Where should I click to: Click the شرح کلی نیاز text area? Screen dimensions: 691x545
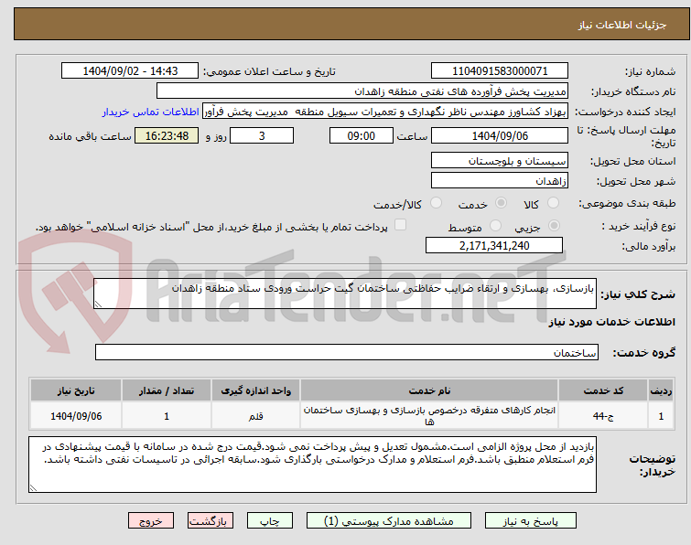click(x=345, y=294)
